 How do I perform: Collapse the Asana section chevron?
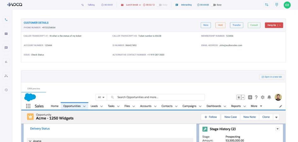click(x=30, y=141)
